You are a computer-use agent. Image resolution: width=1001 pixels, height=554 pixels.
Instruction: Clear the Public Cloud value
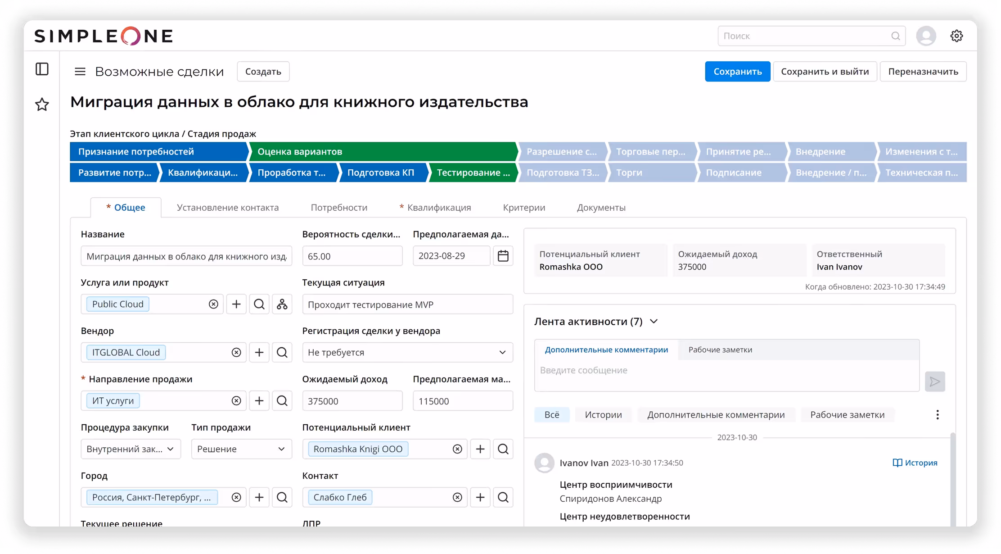[x=213, y=304]
